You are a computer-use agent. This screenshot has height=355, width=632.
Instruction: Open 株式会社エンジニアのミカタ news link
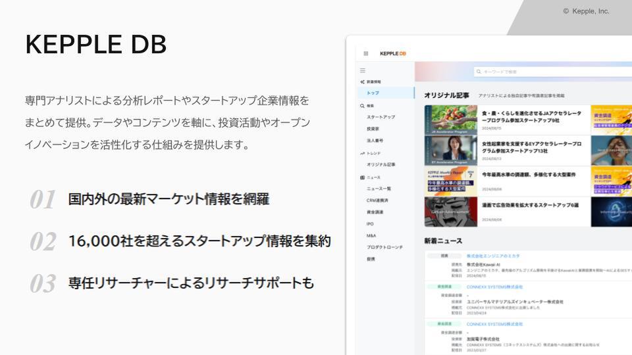click(493, 256)
